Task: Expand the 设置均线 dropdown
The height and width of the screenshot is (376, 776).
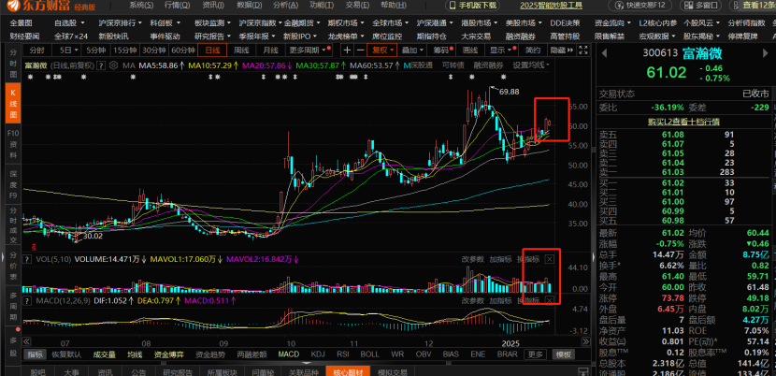Action: [x=532, y=65]
